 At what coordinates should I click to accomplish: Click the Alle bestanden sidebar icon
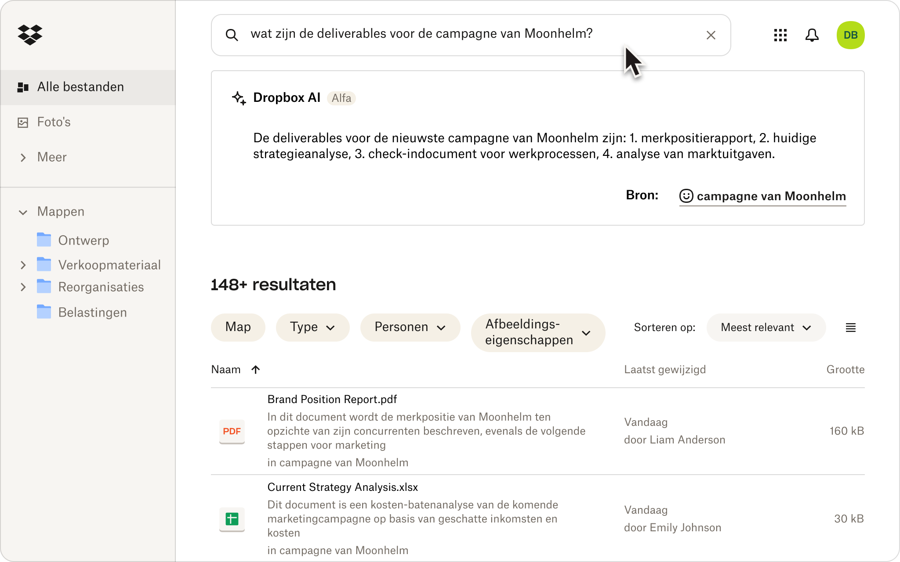point(23,87)
